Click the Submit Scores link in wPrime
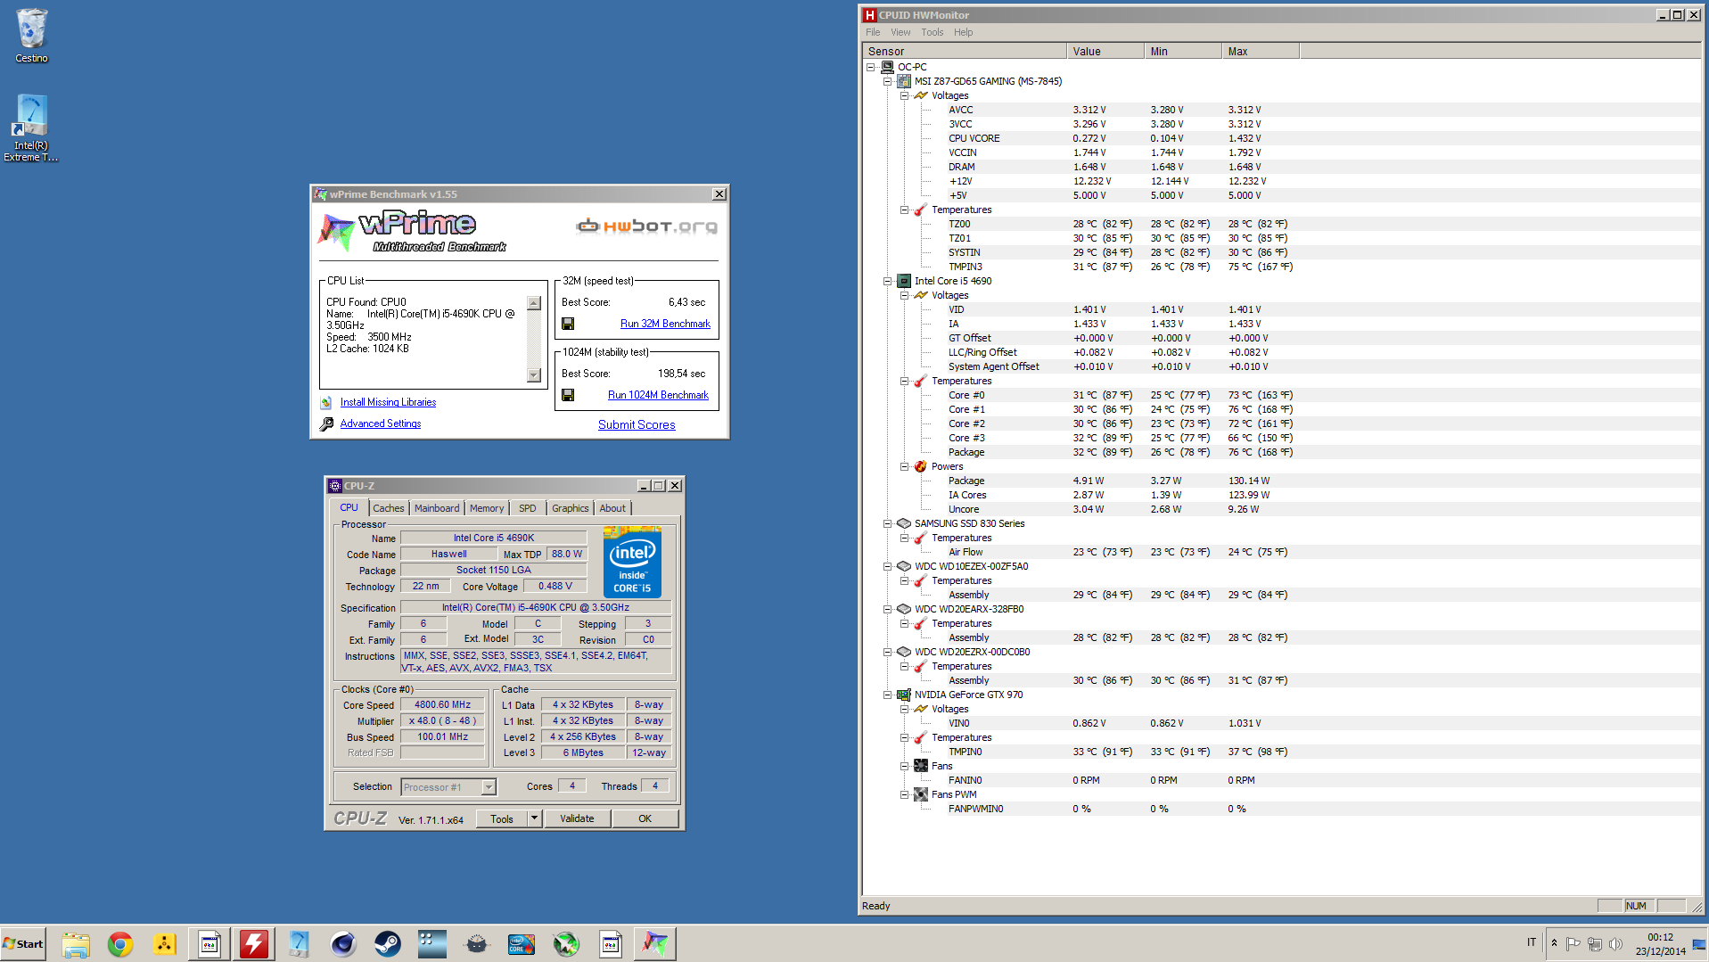Screen dimensions: 1709x962 tap(637, 424)
